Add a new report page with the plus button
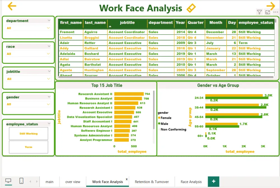 pyautogui.click(x=213, y=182)
